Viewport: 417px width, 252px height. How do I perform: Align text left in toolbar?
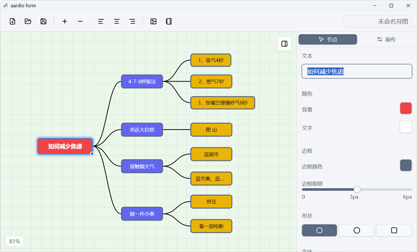pyautogui.click(x=101, y=21)
